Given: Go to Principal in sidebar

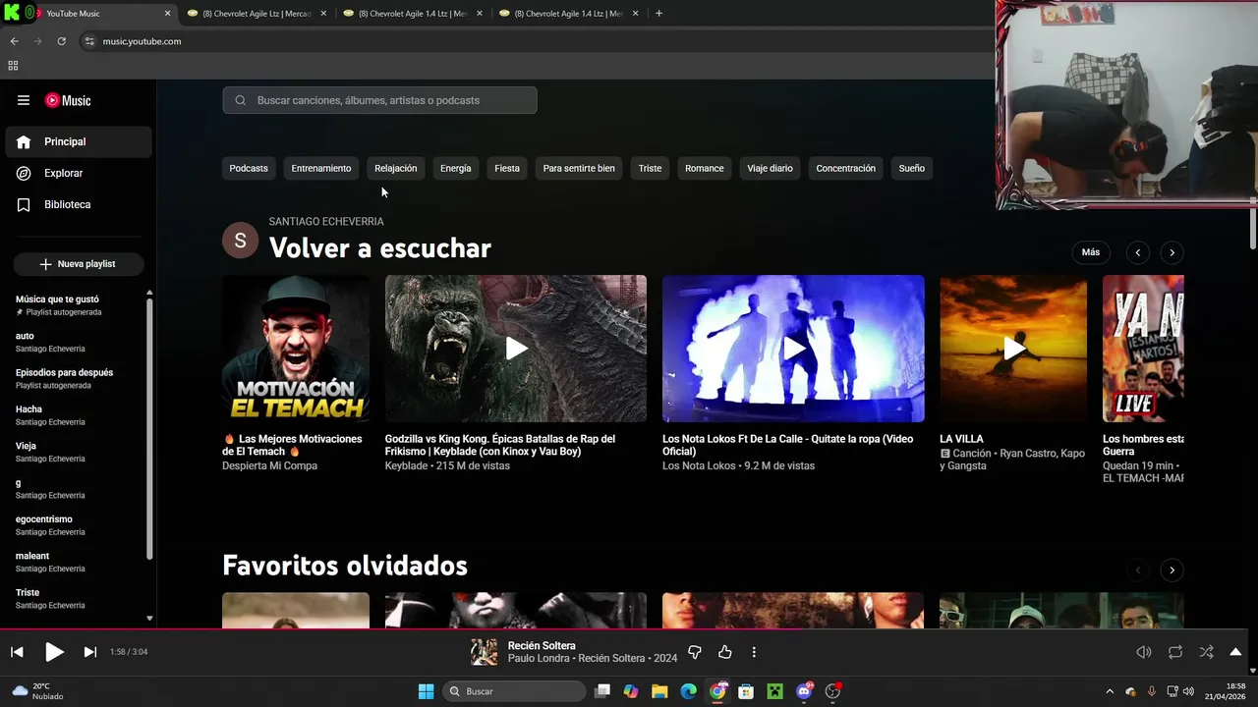Looking at the screenshot, I should (79, 141).
